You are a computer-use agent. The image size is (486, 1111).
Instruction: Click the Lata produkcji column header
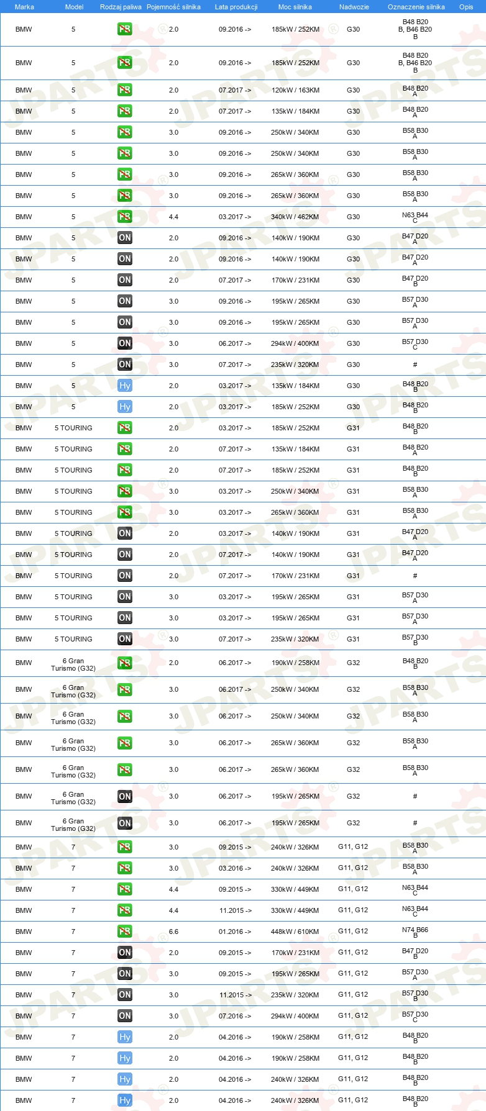pos(236,7)
